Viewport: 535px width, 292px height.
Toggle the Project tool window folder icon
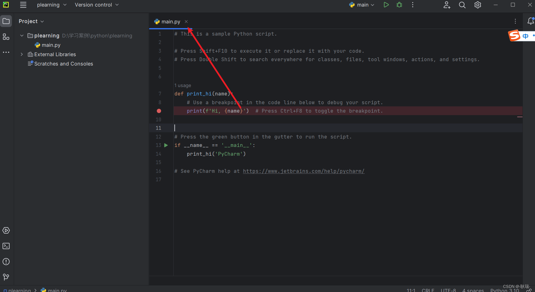point(6,21)
